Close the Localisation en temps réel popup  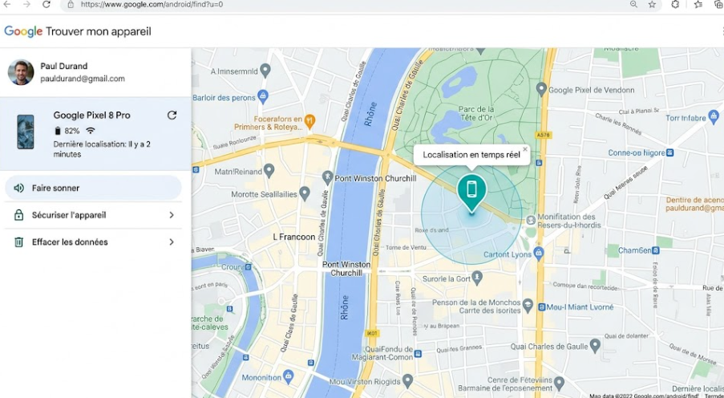[525, 149]
